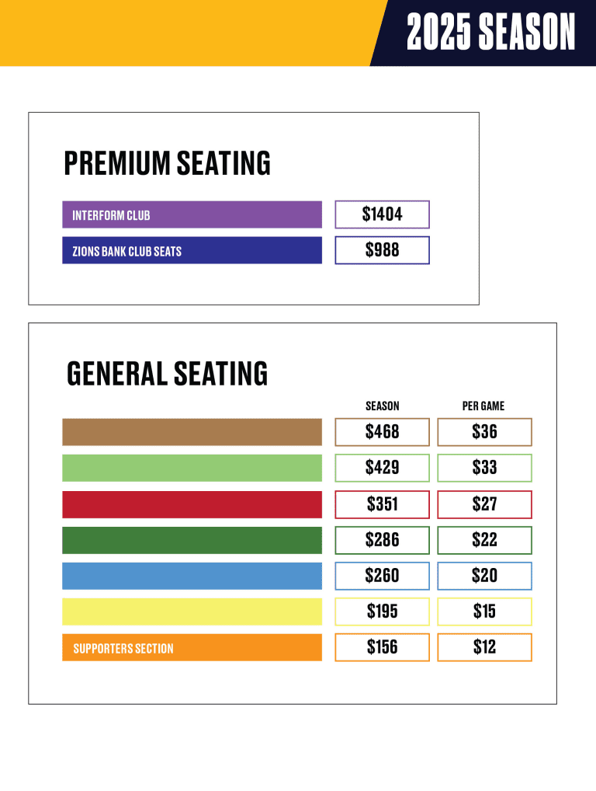596x791 pixels.
Task: Click the $988 club seats price
Action: (383, 250)
